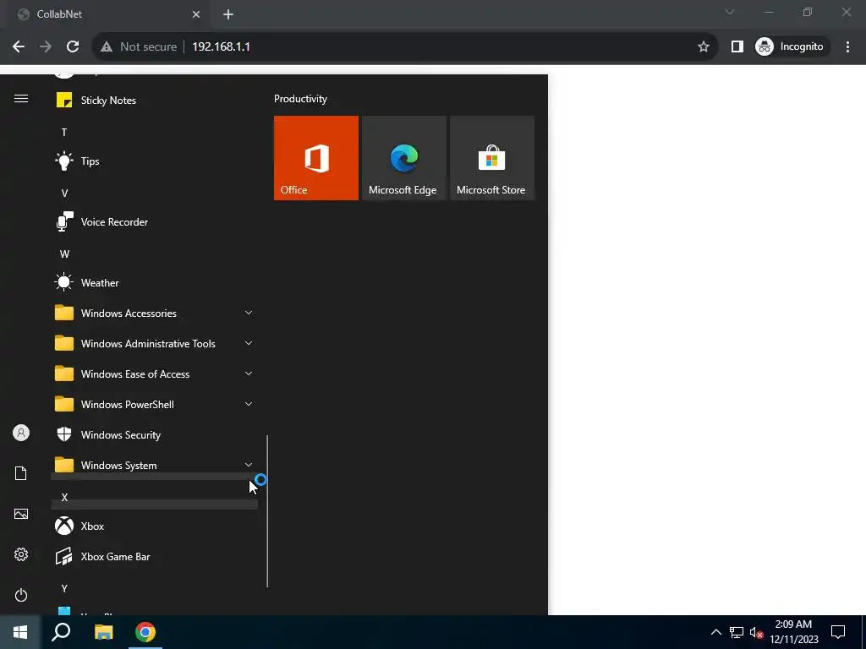Open the Microsoft Store tile
866x649 pixels.
492,158
